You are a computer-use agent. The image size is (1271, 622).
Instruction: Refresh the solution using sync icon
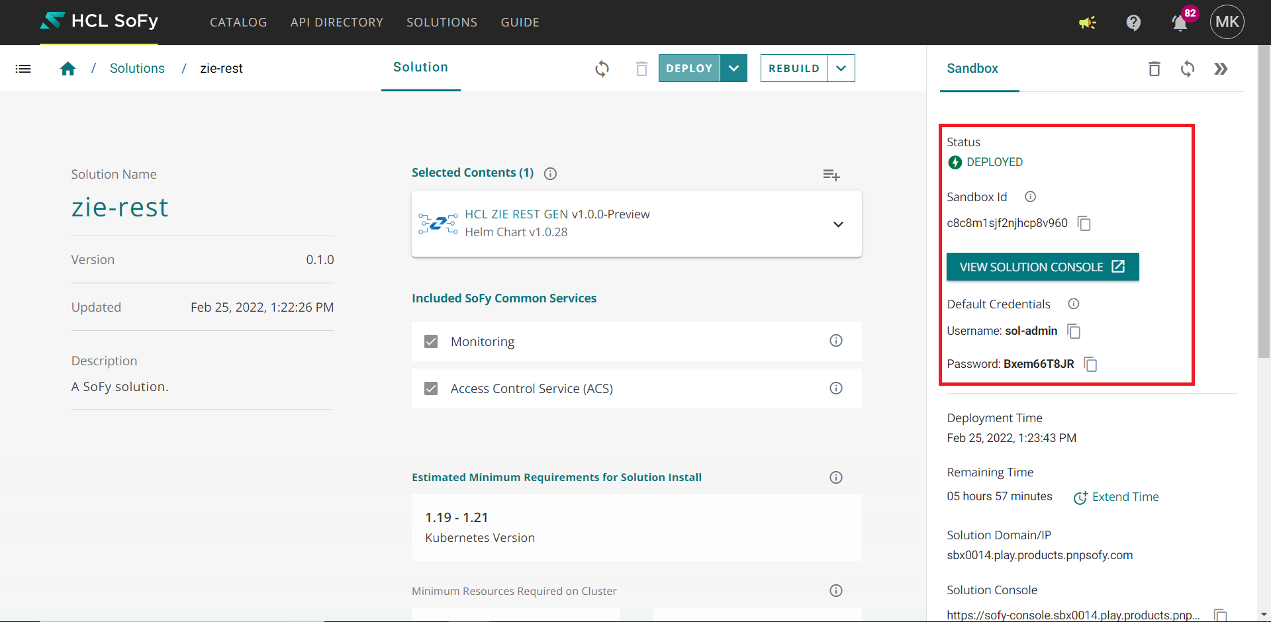[x=602, y=69]
